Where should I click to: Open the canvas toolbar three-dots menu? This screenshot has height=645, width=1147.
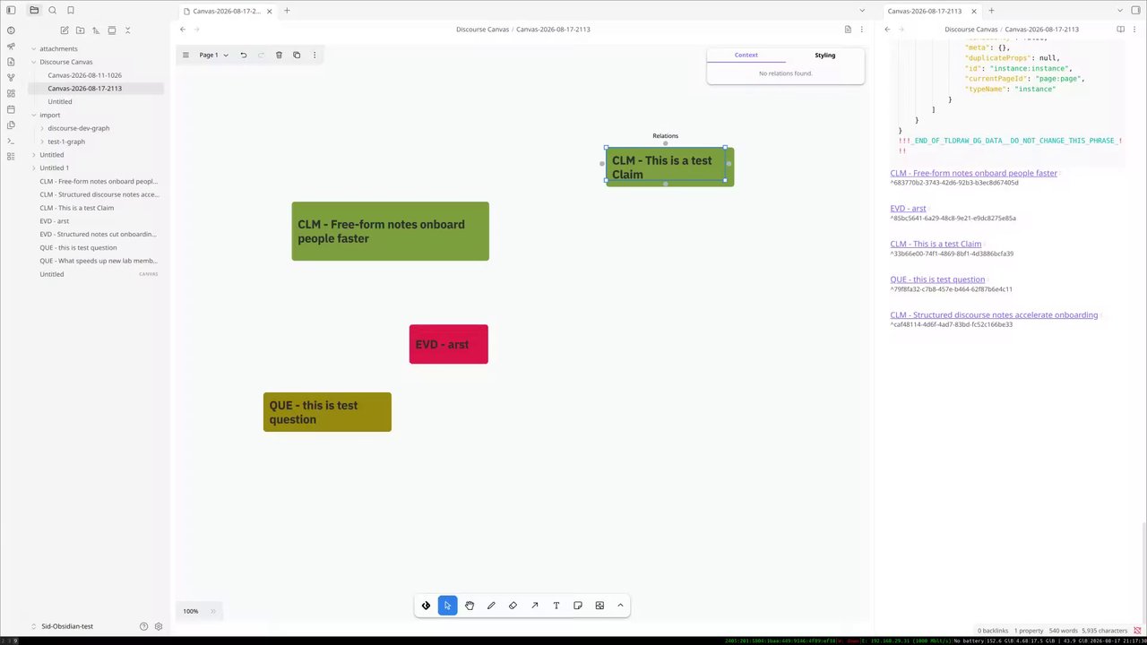tap(315, 55)
